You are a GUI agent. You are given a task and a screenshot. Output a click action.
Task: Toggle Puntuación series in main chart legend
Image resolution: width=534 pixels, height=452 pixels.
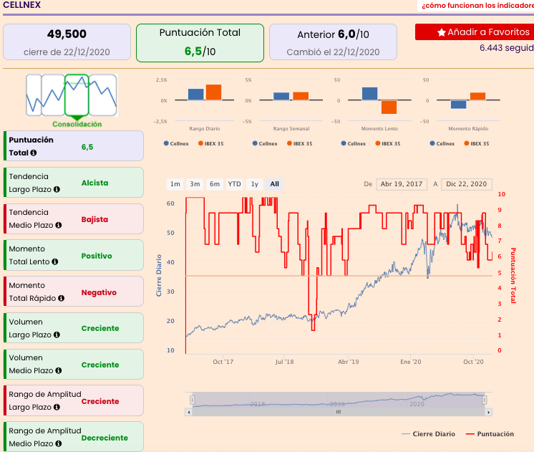tap(490, 434)
